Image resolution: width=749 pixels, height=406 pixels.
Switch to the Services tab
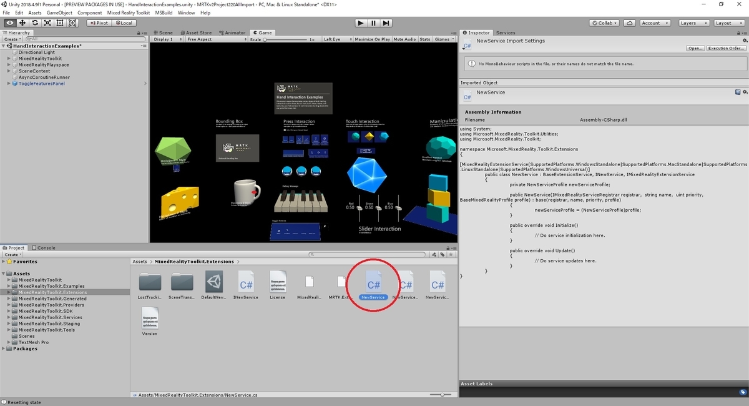pos(506,33)
